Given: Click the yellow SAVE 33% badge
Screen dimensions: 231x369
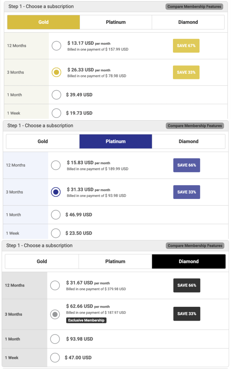Looking at the screenshot, I should coord(186,72).
